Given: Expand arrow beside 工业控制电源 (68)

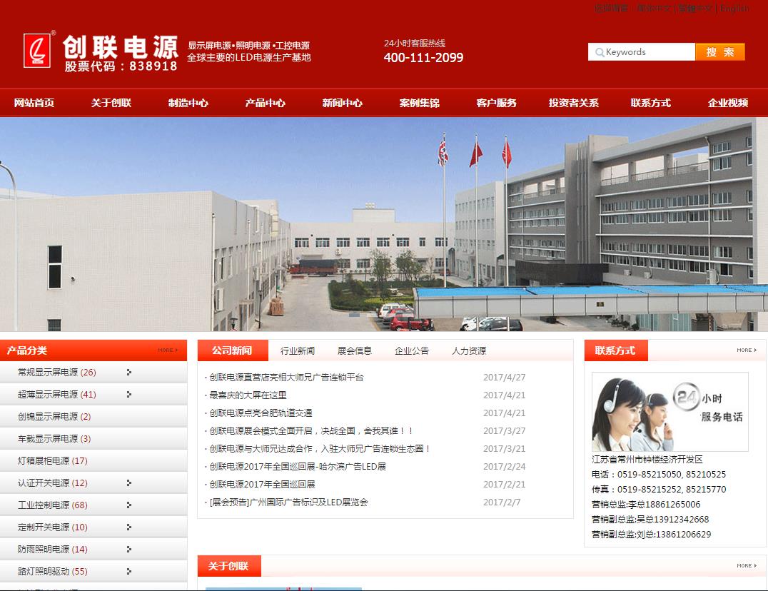Looking at the screenshot, I should tap(128, 505).
